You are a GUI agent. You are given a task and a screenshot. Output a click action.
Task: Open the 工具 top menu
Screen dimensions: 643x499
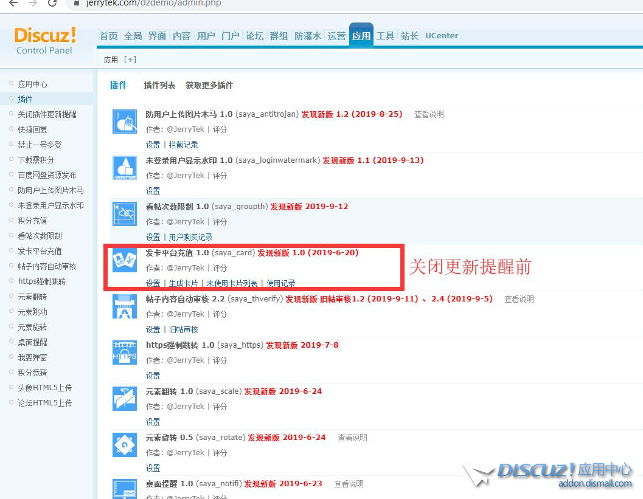pos(385,36)
